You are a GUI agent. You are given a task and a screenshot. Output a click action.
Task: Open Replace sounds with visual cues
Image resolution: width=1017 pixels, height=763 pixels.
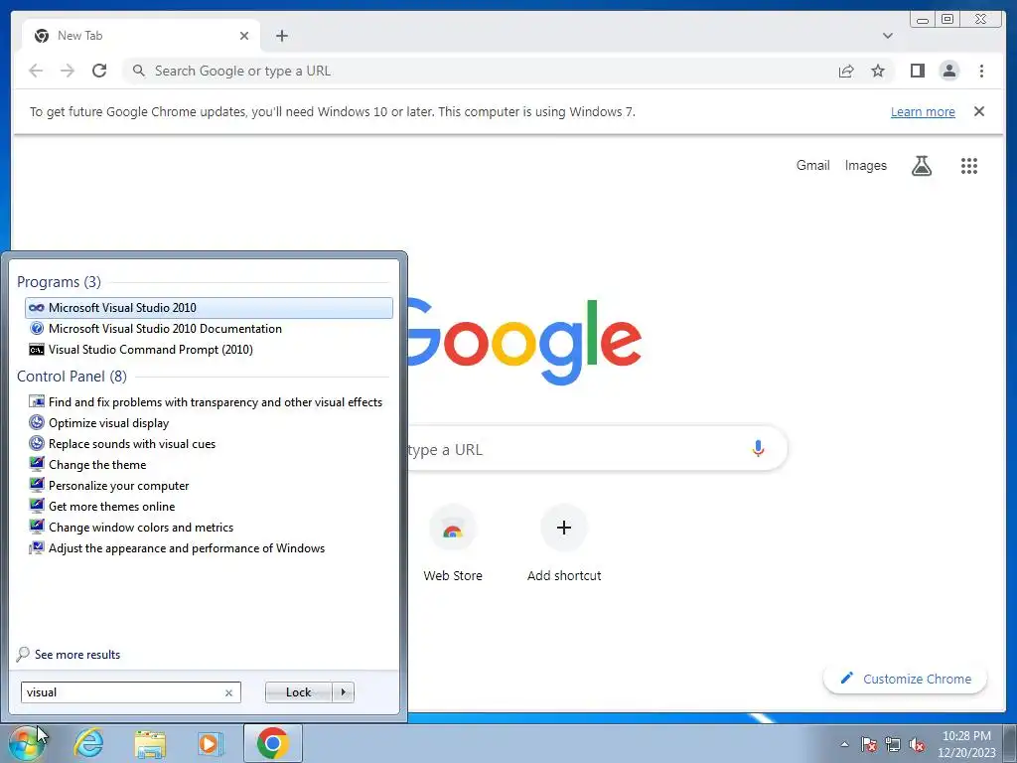(x=209, y=444)
